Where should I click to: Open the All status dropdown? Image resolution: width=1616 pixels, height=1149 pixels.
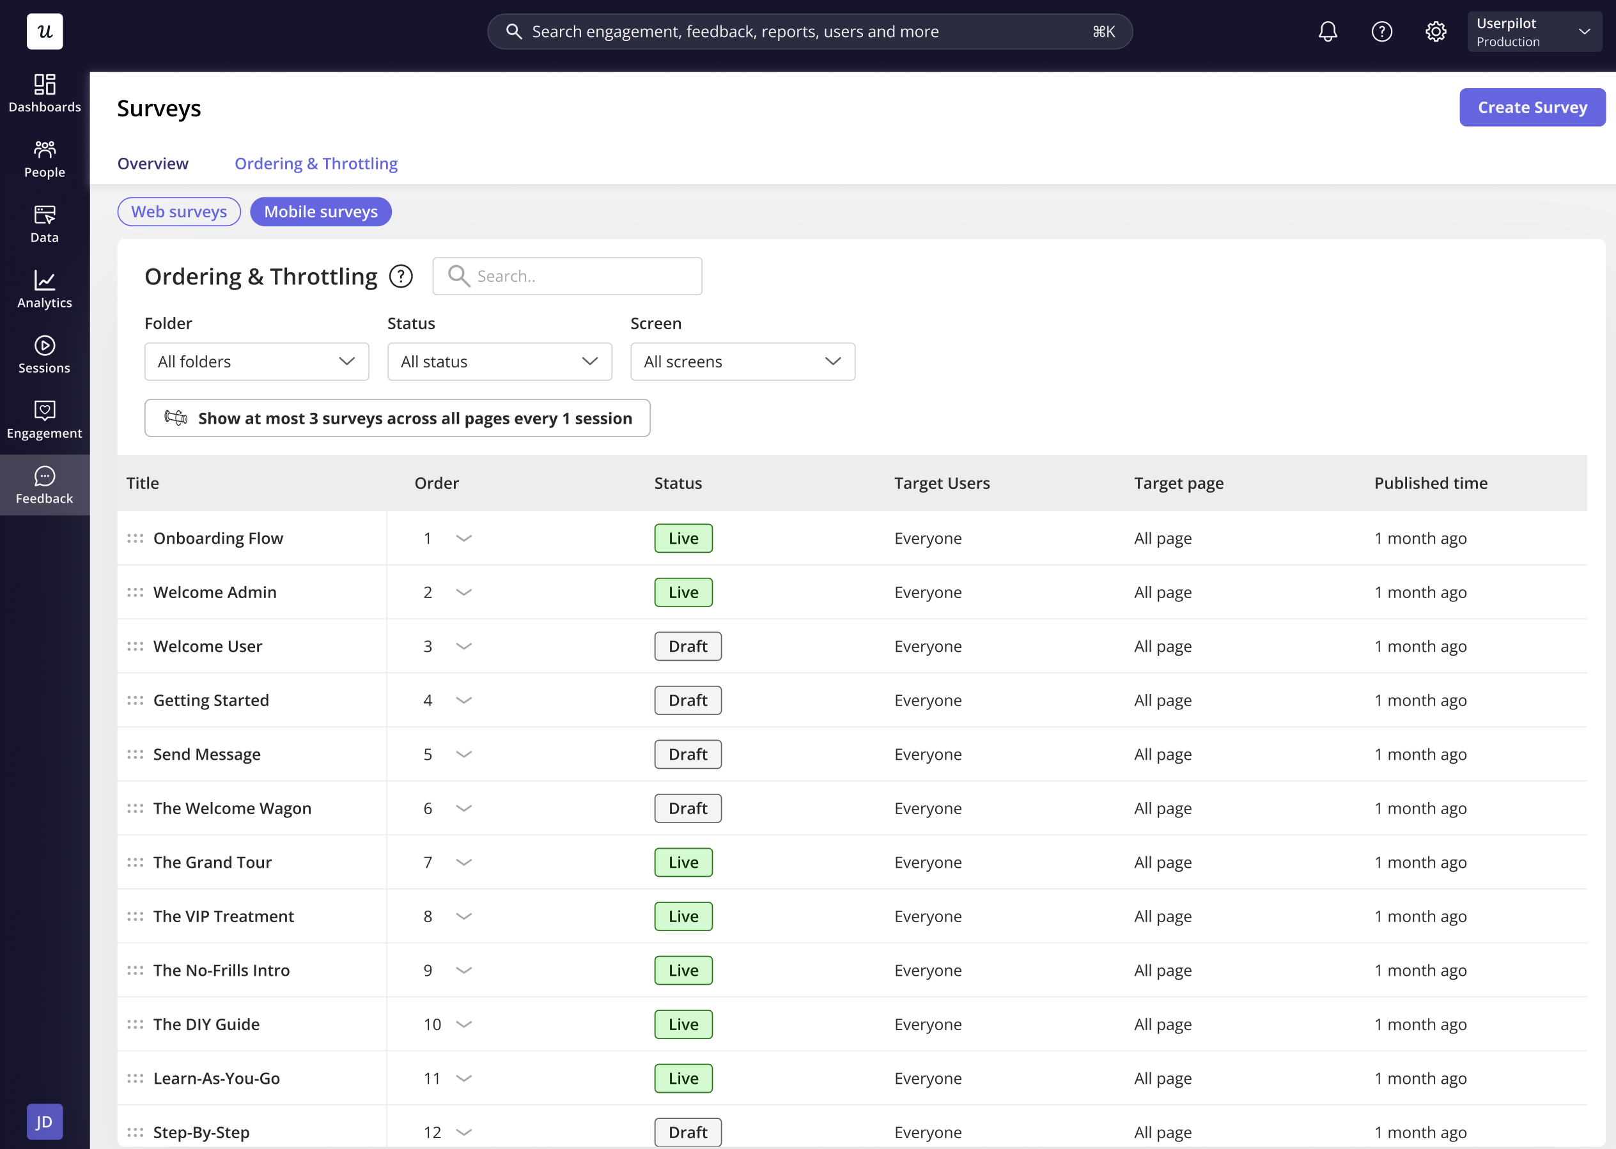[499, 362]
